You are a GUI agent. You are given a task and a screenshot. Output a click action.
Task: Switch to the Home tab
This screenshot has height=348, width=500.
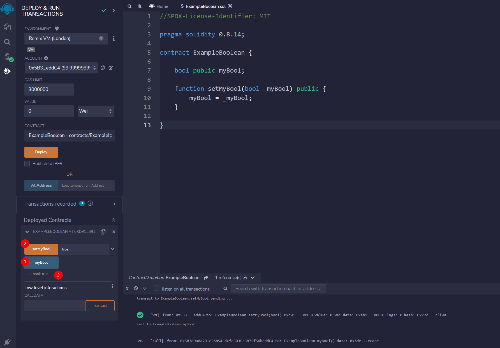click(159, 6)
